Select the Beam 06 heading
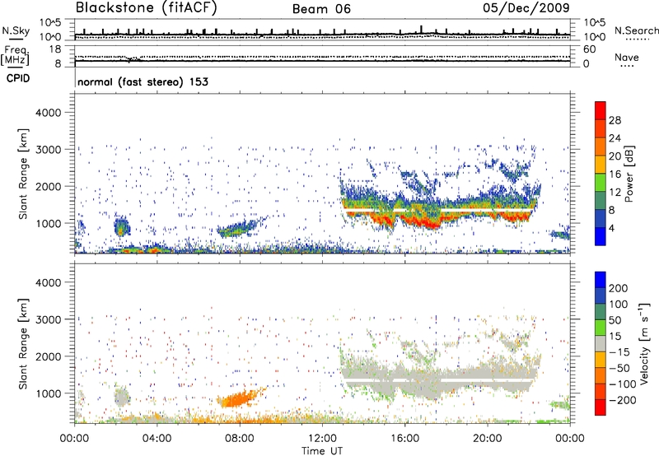 click(321, 9)
